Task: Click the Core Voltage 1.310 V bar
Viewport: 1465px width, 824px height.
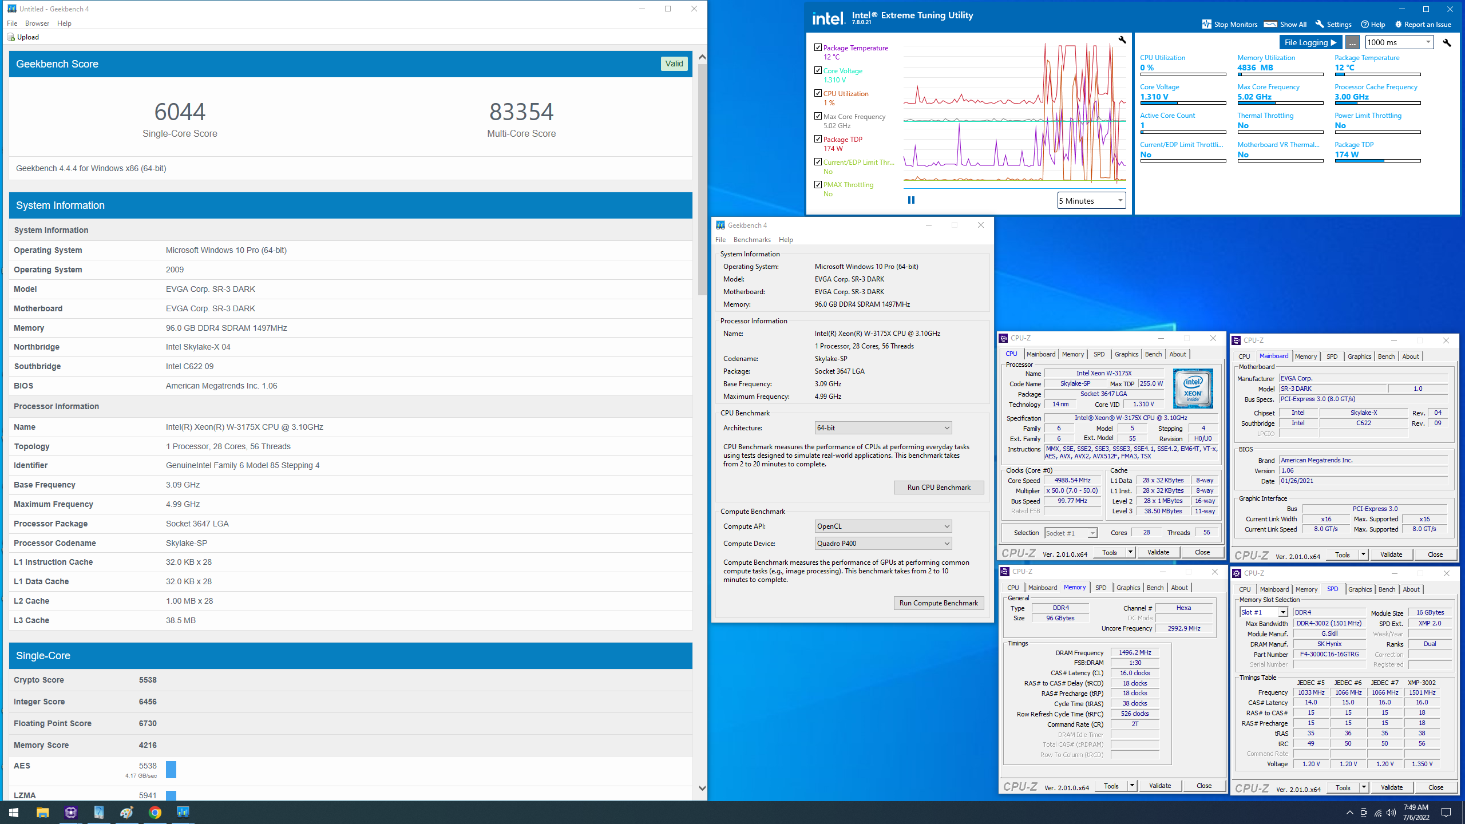Action: tap(1183, 103)
